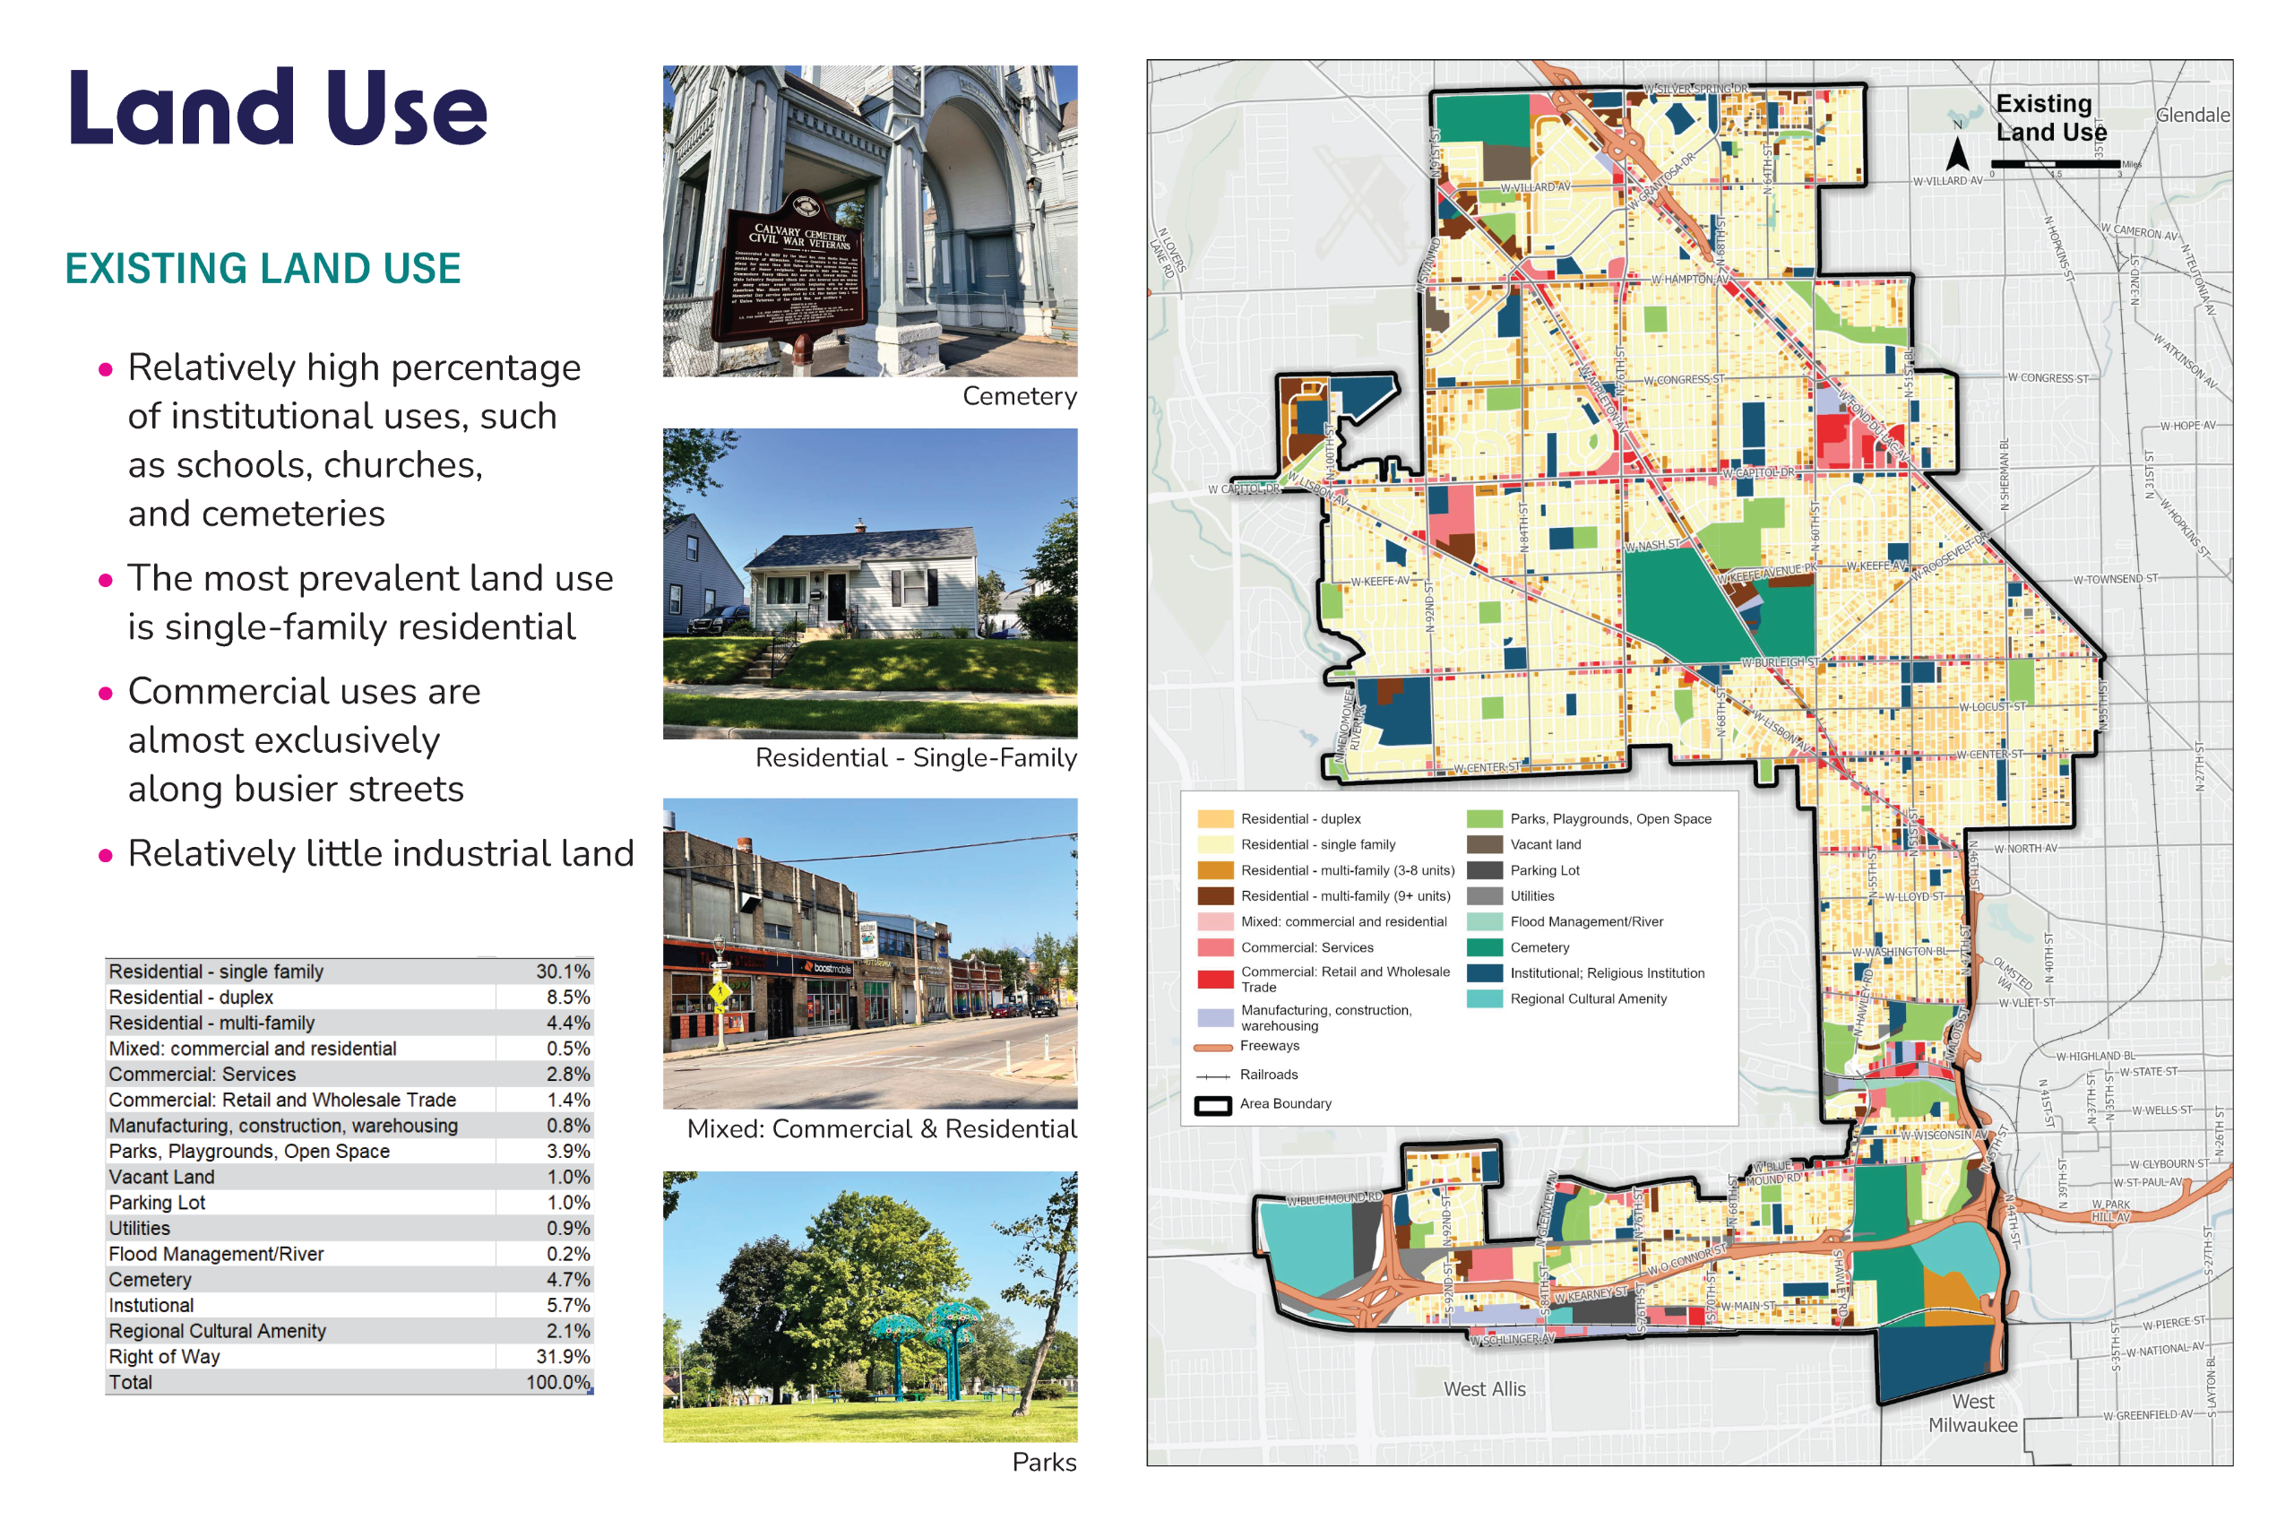Select the Regional Cultural Amenity swatch
Screen dimensions: 2294x1529
pos(1483,998)
